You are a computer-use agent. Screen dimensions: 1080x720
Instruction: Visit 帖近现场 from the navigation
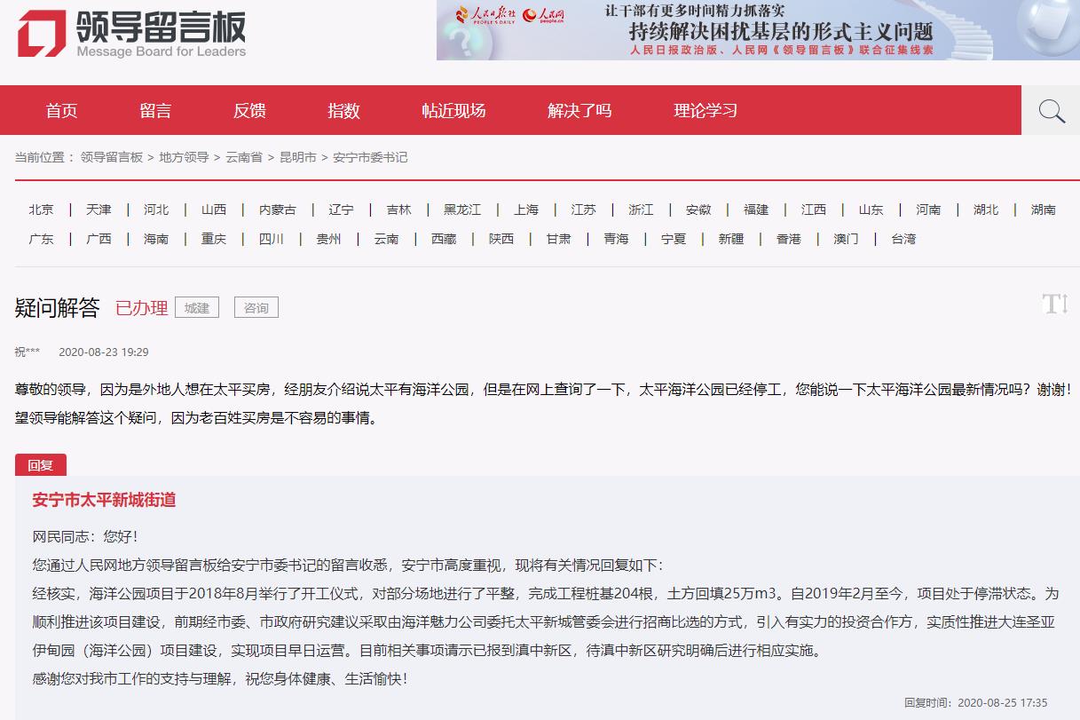454,110
